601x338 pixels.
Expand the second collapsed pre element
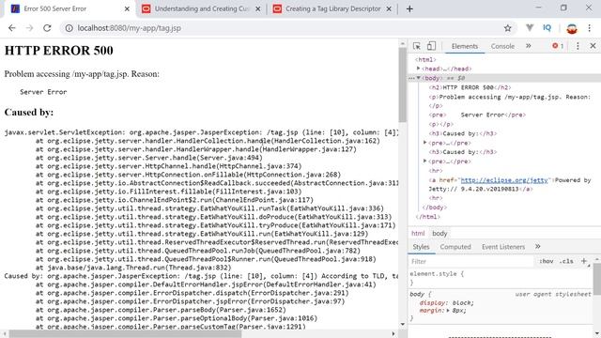(x=424, y=161)
